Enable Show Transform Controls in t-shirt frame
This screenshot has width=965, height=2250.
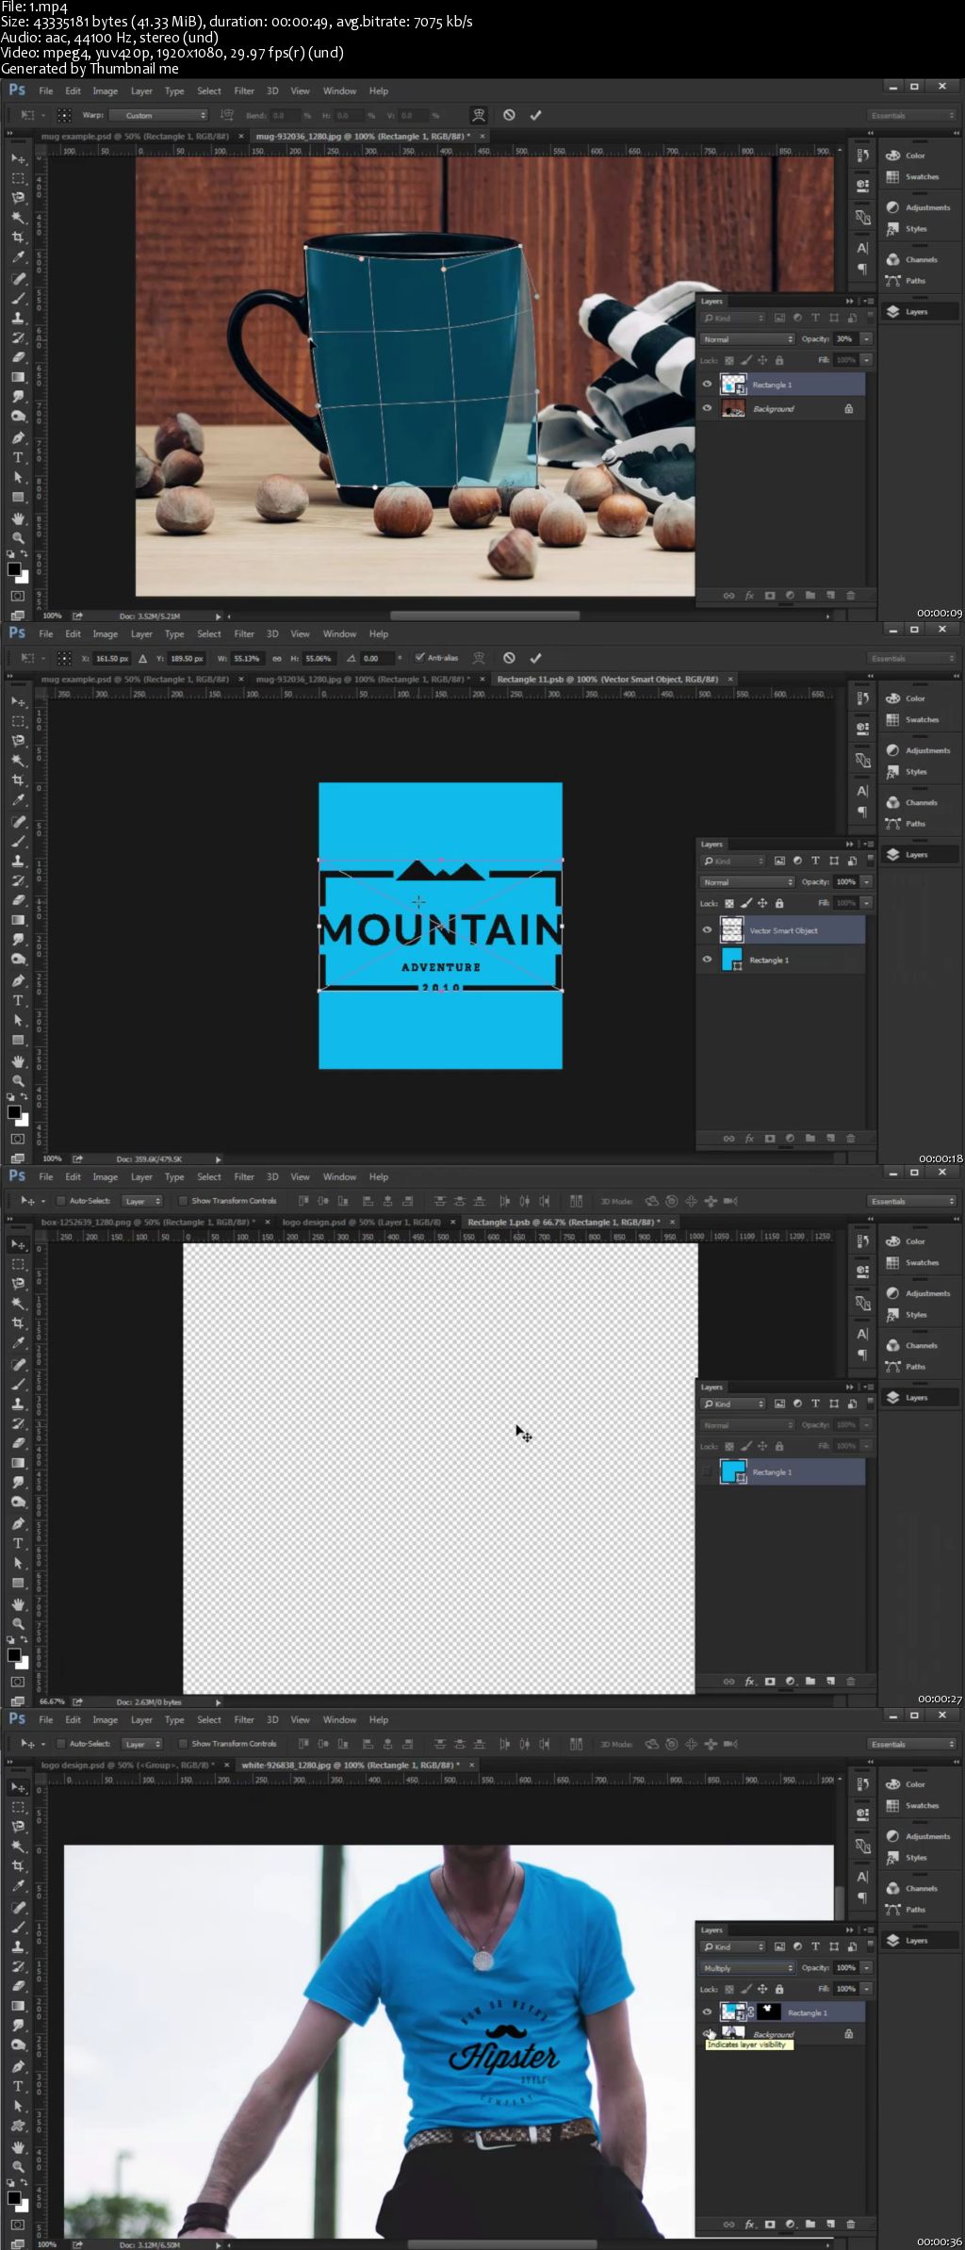click(x=183, y=1744)
